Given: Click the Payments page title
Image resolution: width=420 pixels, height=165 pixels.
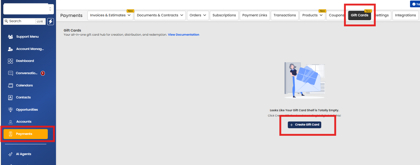Looking at the screenshot, I should [72, 15].
